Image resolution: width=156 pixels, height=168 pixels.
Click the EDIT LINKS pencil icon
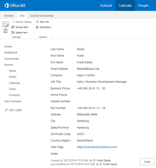(x=6, y=110)
